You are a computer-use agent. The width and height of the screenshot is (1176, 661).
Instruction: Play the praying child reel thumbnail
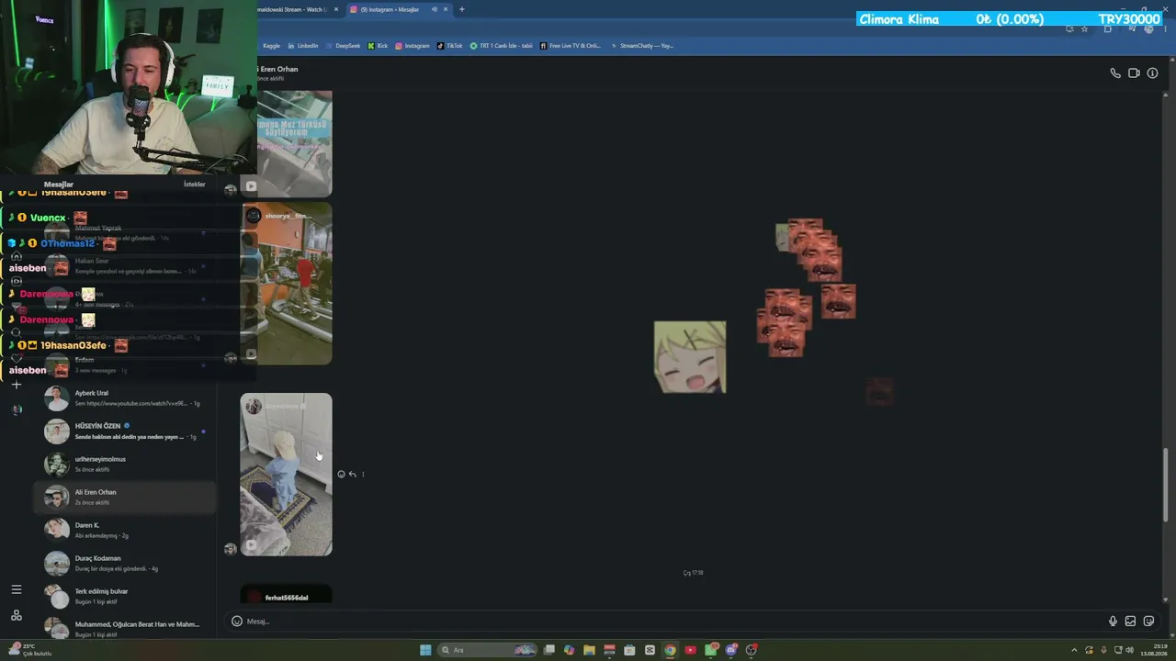point(286,475)
